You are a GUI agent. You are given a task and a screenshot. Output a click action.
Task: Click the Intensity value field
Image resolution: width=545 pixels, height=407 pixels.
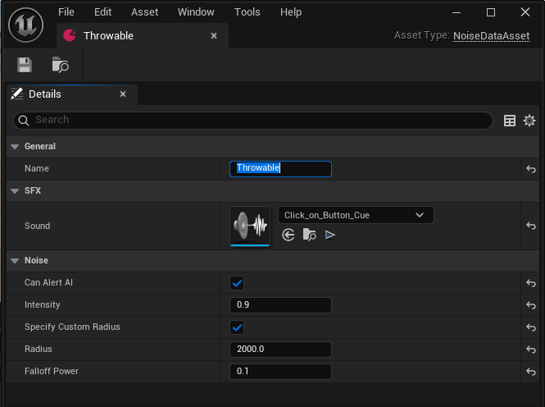pyautogui.click(x=280, y=305)
